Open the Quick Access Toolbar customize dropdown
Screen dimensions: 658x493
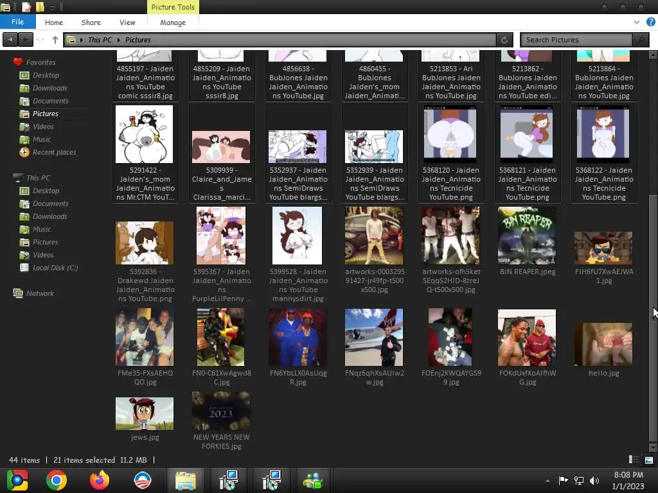(x=53, y=7)
